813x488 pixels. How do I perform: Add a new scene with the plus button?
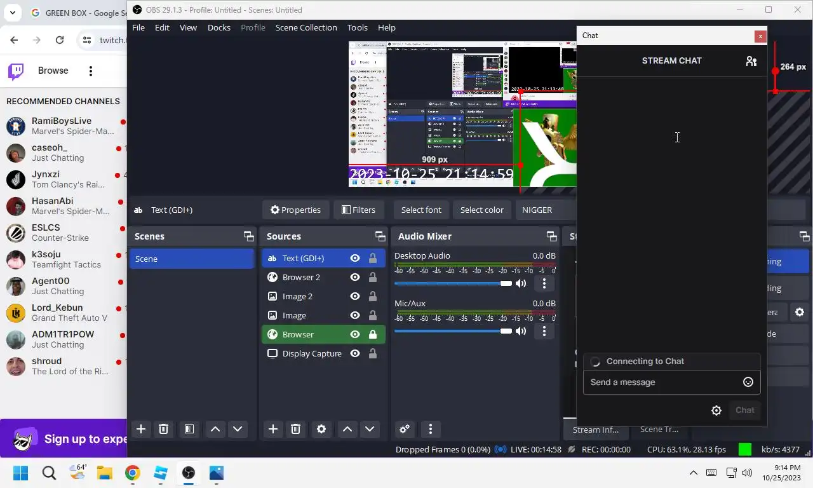pyautogui.click(x=141, y=429)
